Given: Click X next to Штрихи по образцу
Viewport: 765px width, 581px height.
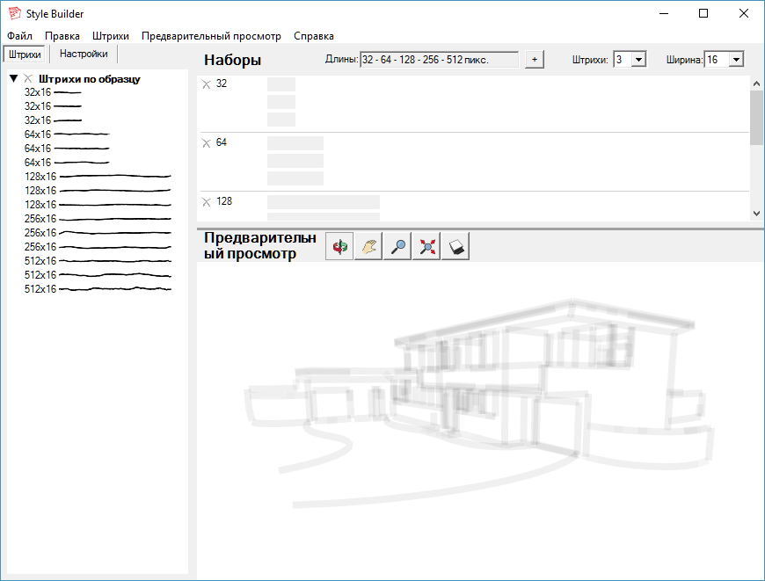Looking at the screenshot, I should [x=28, y=79].
